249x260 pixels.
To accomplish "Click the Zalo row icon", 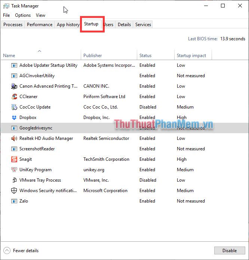I will [x=14, y=201].
